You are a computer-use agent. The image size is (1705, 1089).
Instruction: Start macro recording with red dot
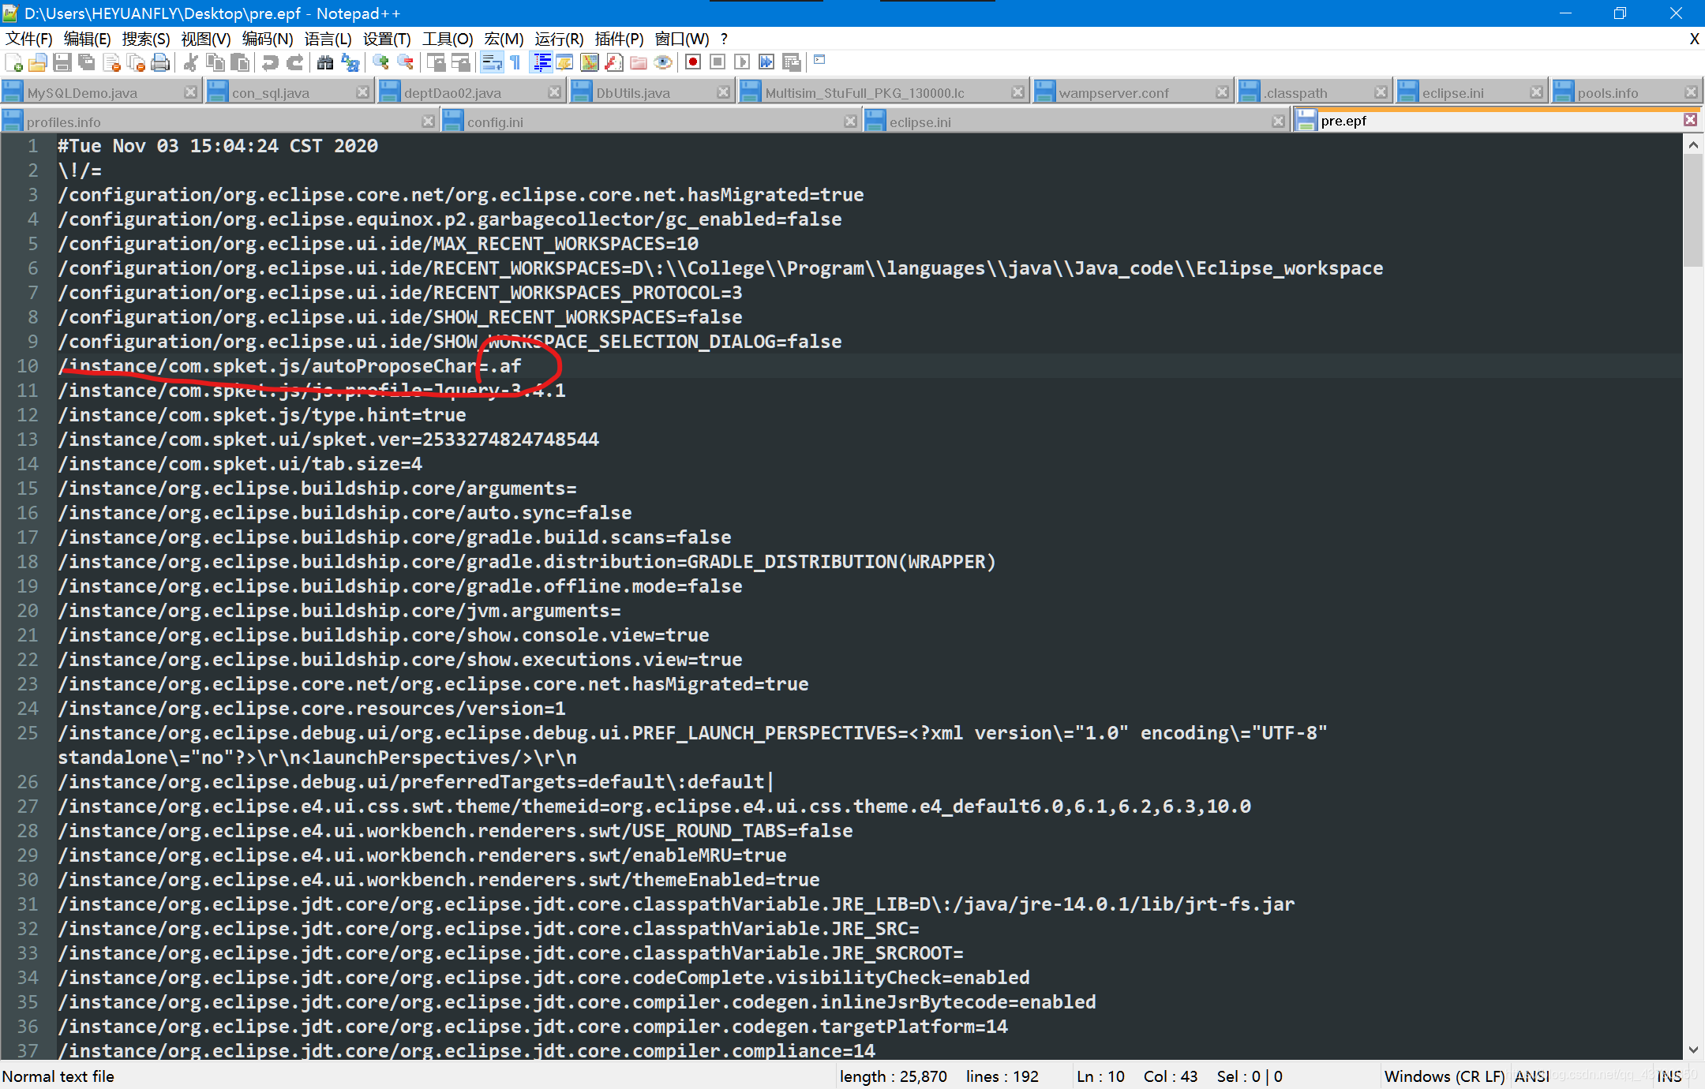[x=693, y=63]
